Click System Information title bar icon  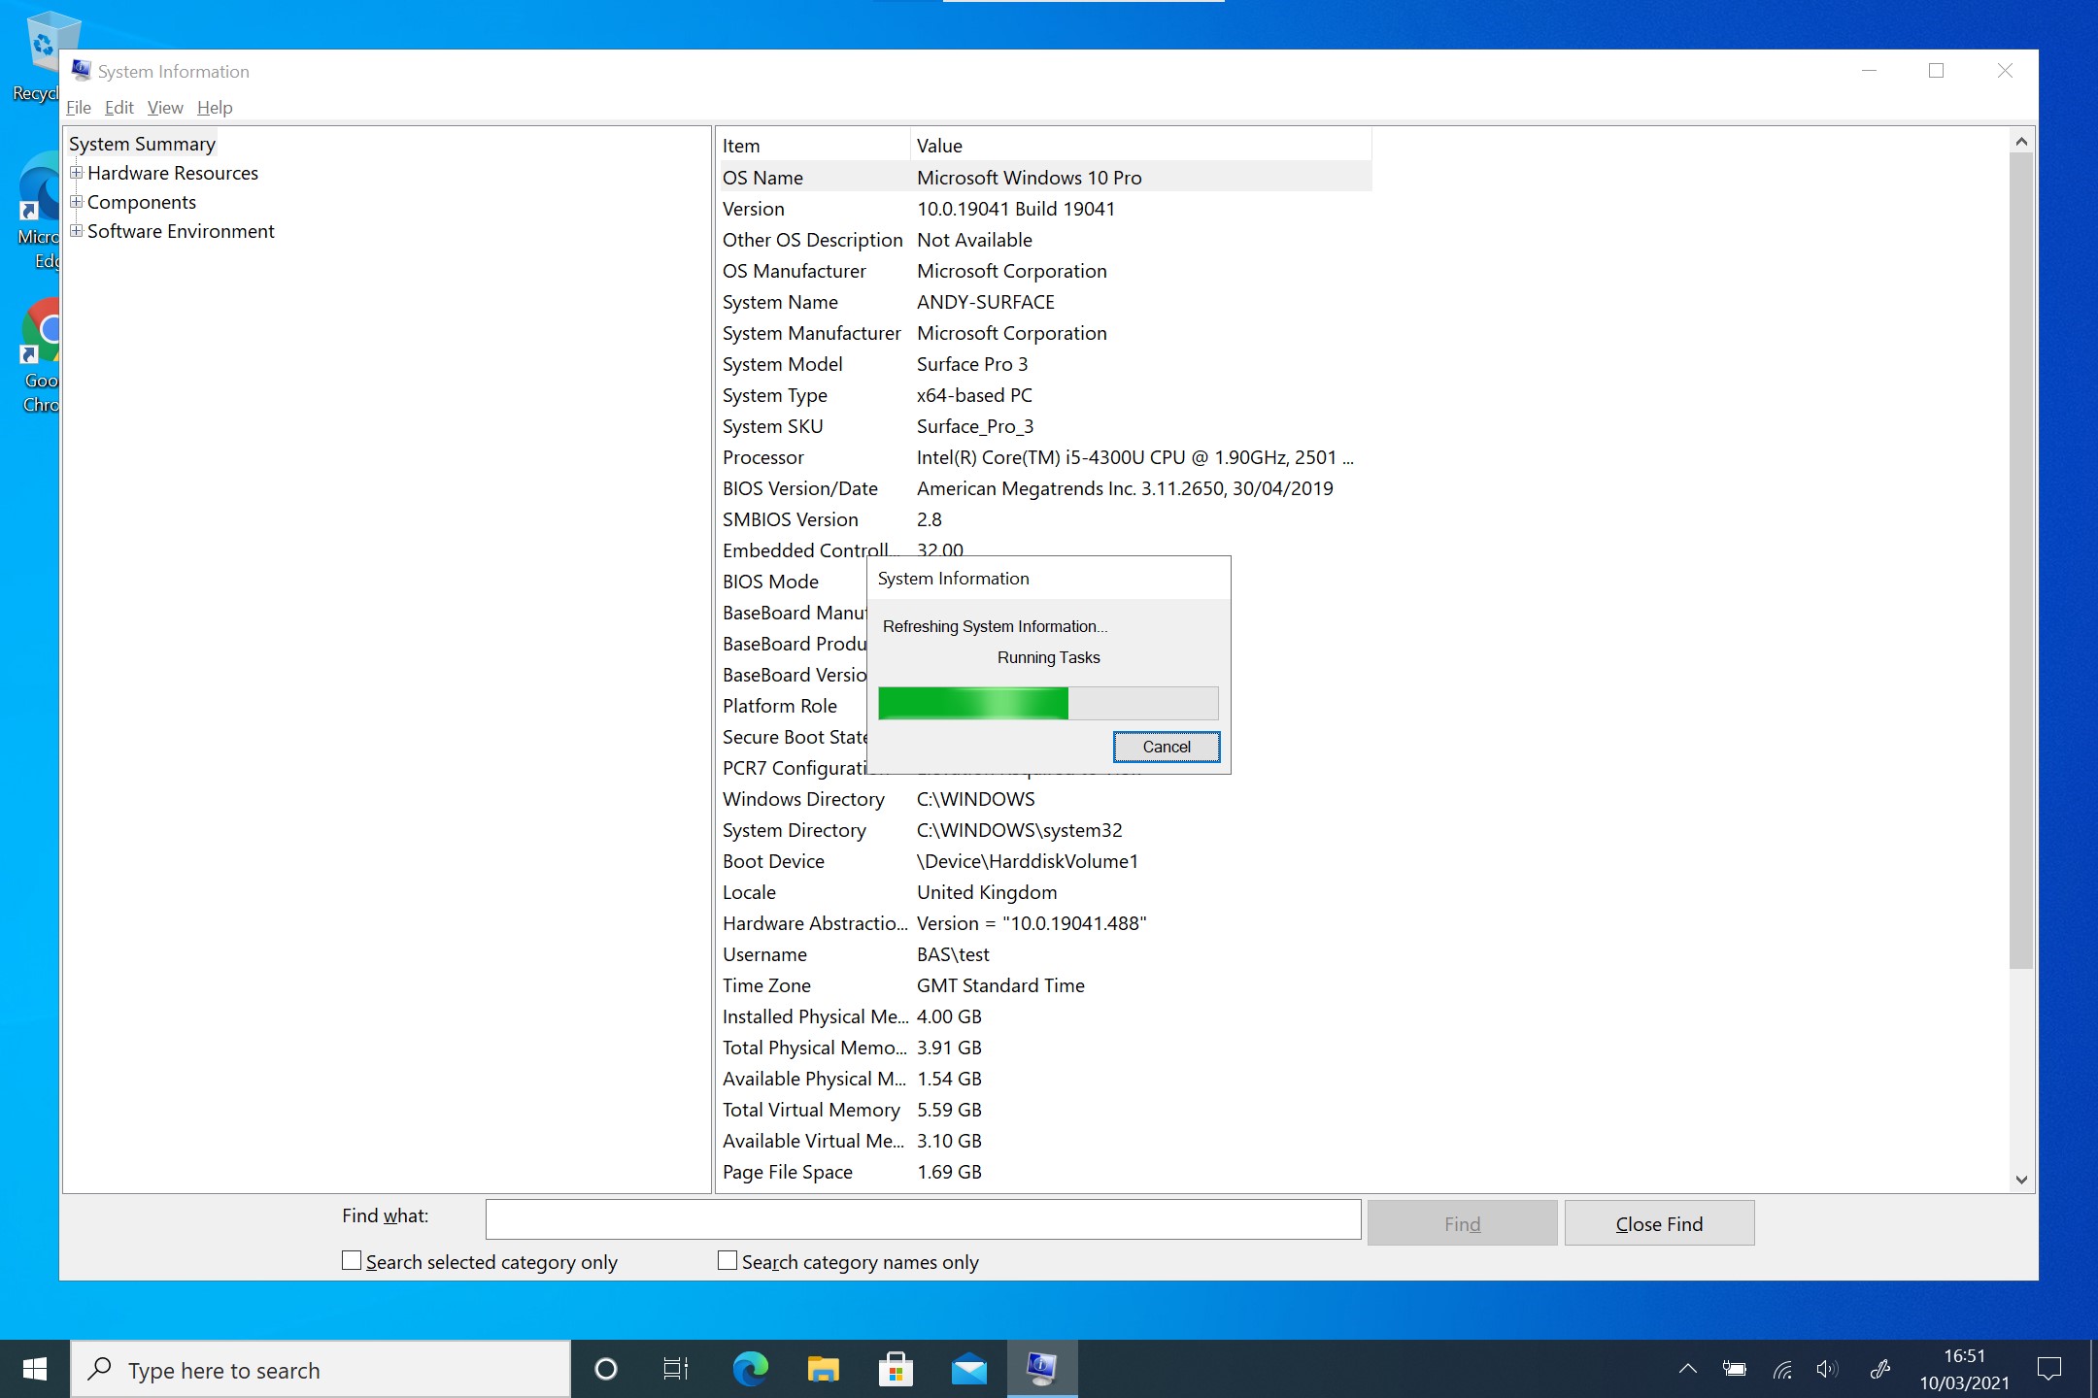(x=82, y=71)
